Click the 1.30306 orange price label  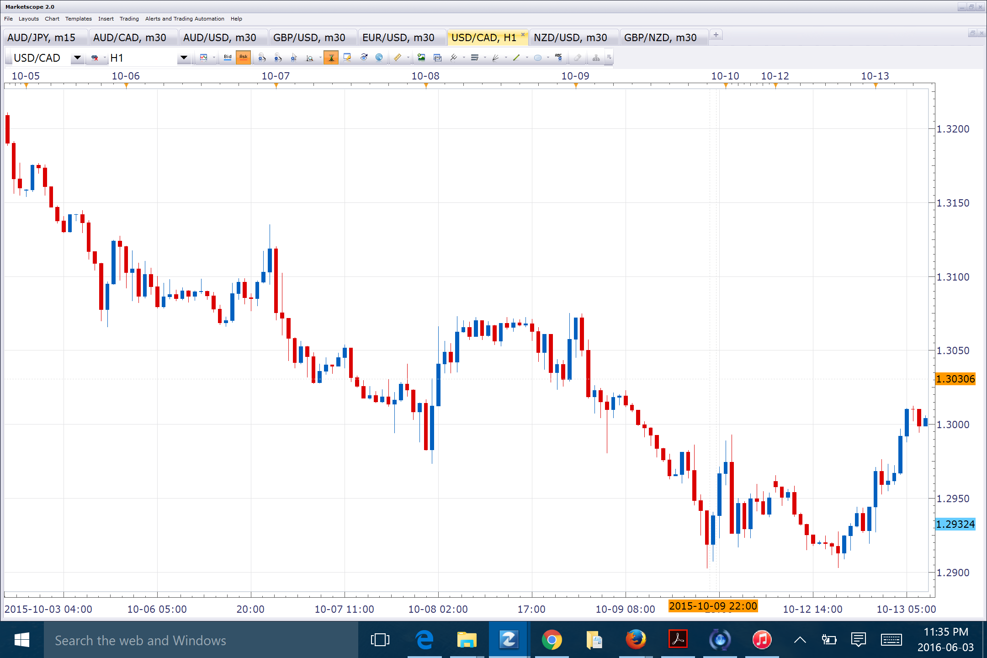[955, 379]
